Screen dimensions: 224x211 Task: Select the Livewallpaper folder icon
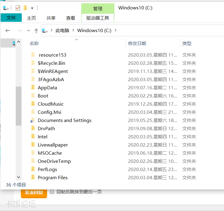click(x=33, y=144)
